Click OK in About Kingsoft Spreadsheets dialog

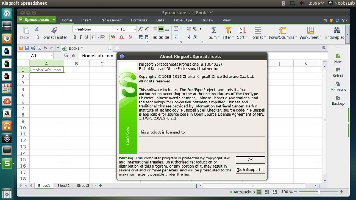(x=250, y=160)
